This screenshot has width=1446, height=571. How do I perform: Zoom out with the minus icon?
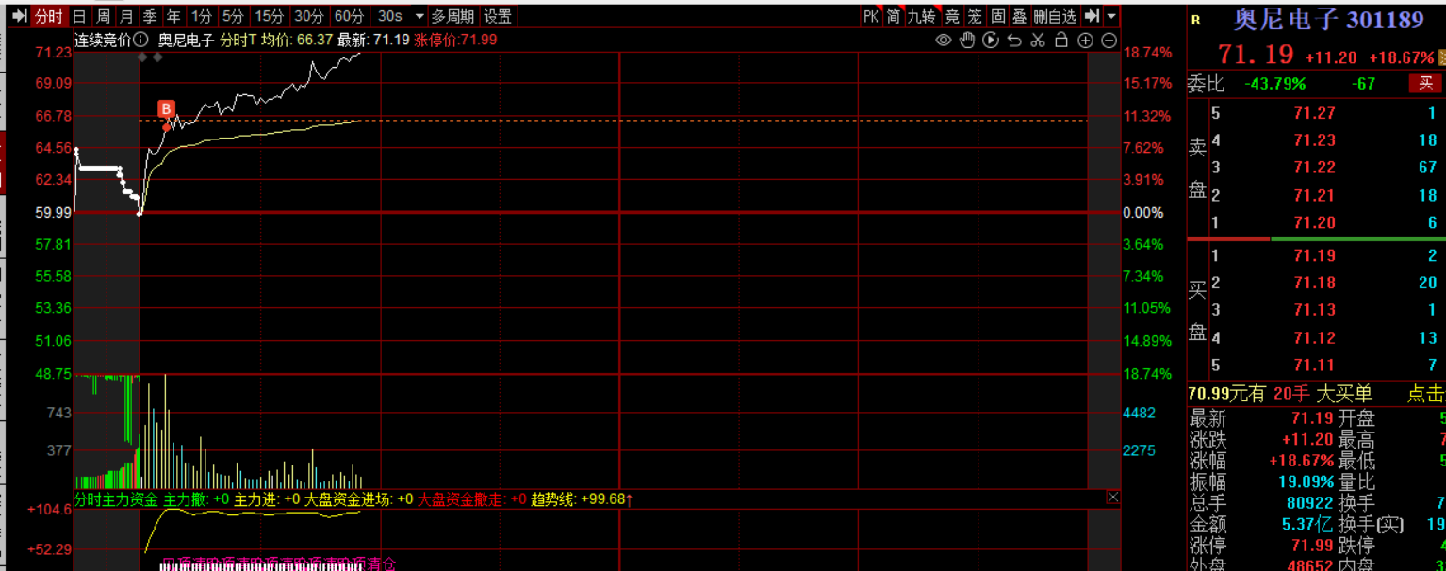click(x=1109, y=40)
